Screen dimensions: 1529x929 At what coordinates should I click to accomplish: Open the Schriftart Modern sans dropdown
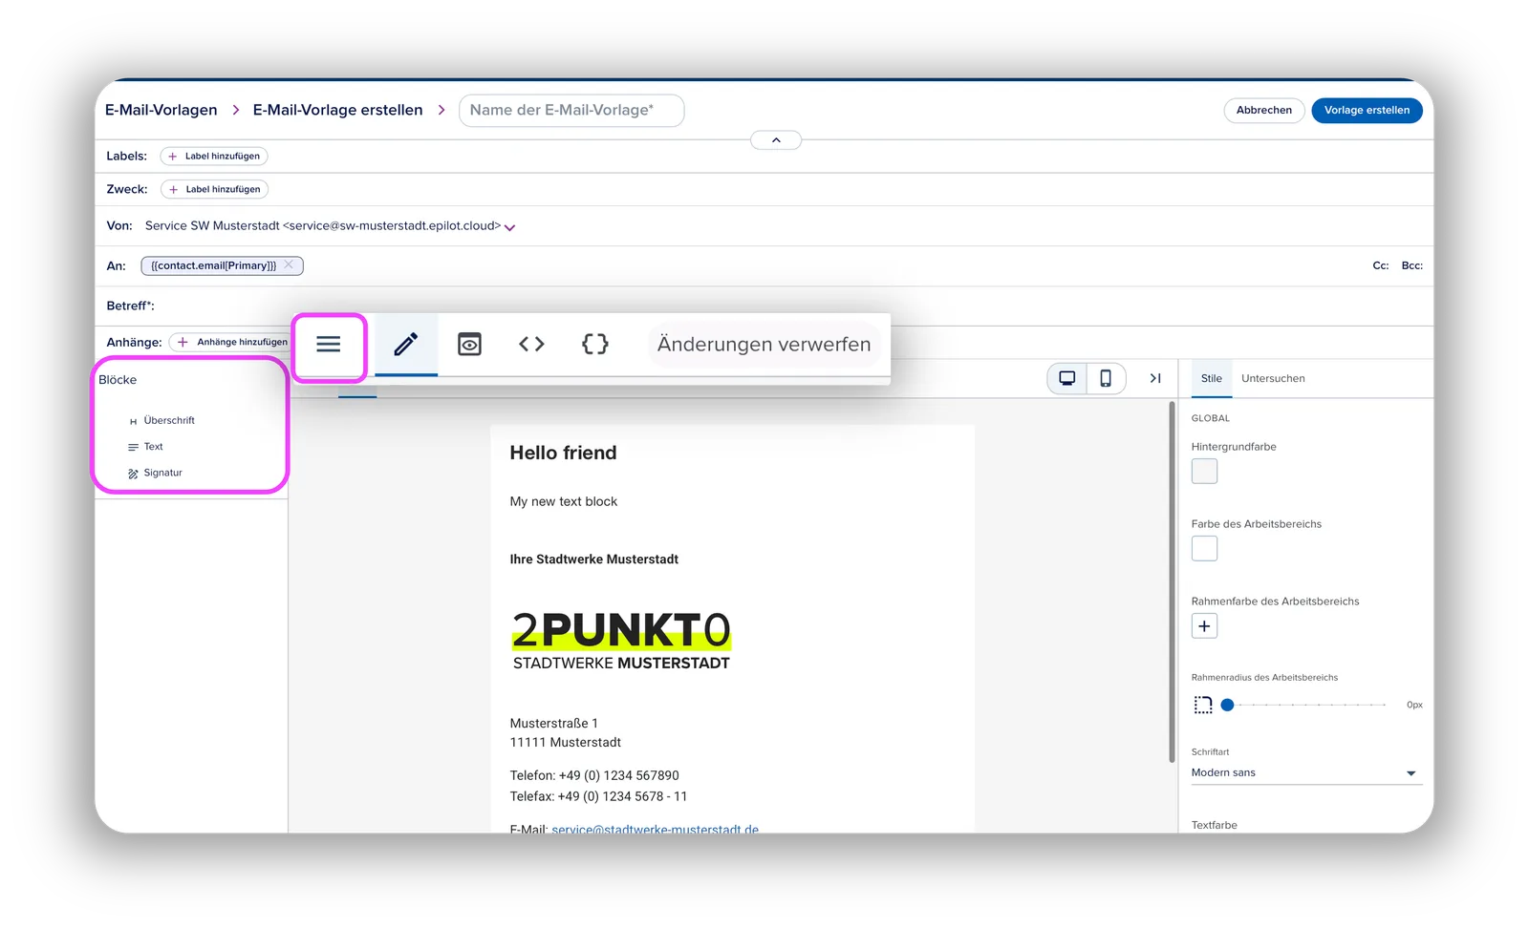tap(1306, 772)
